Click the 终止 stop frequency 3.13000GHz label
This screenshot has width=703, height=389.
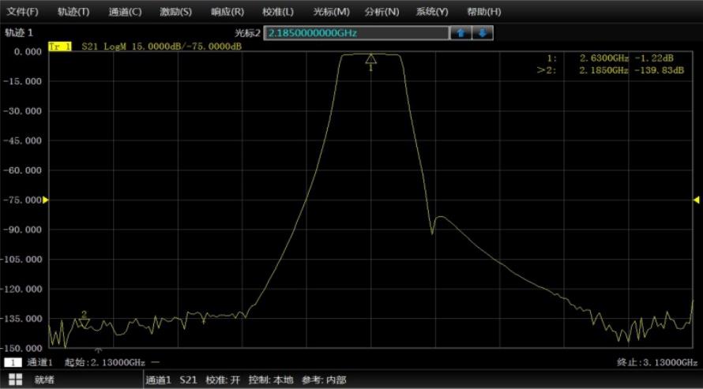[657, 362]
